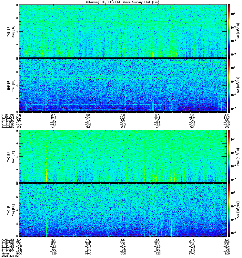The height and width of the screenshot is (258, 242).
Task: Select the 'THC B∥ freq [Hz]' axis label
Action: tap(11, 210)
